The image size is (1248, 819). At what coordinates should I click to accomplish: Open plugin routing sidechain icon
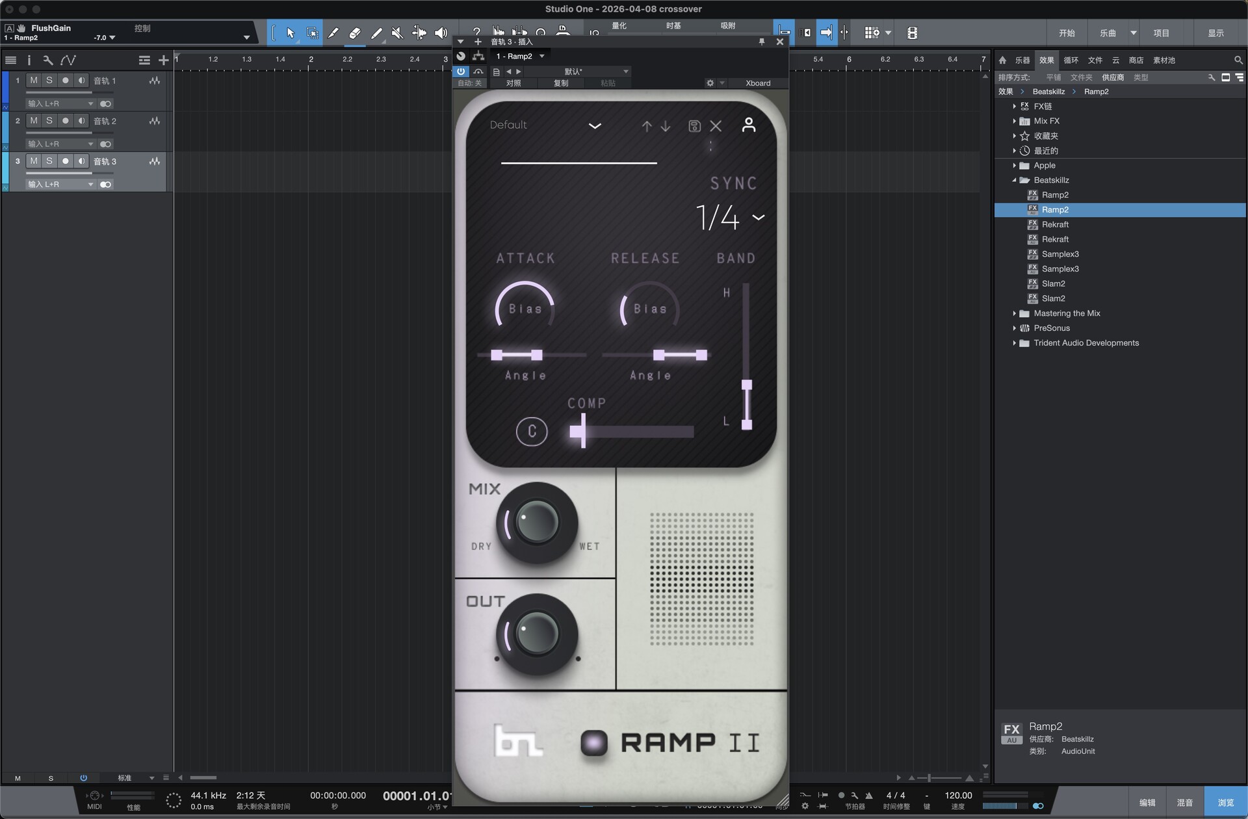point(479,56)
